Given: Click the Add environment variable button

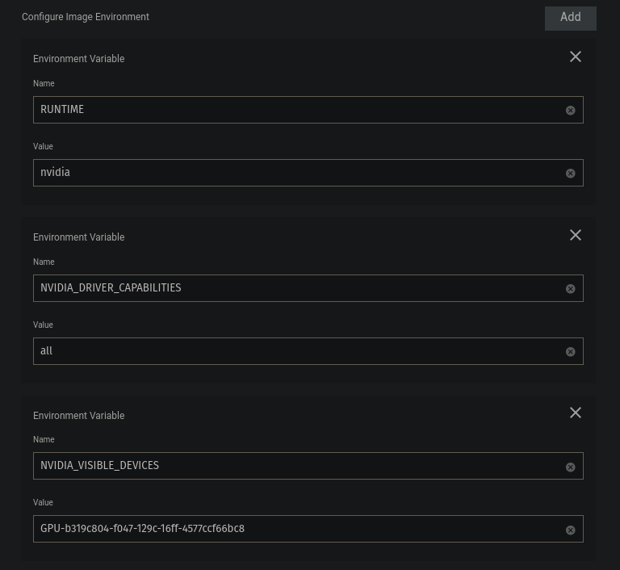Looking at the screenshot, I should (x=570, y=18).
